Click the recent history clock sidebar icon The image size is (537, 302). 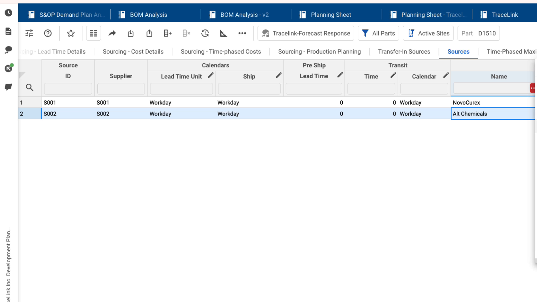click(x=8, y=13)
